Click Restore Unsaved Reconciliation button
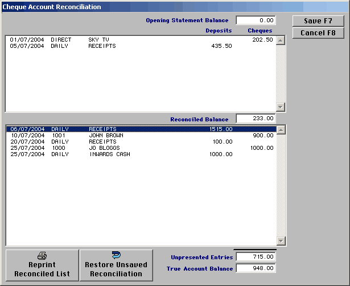 116,265
